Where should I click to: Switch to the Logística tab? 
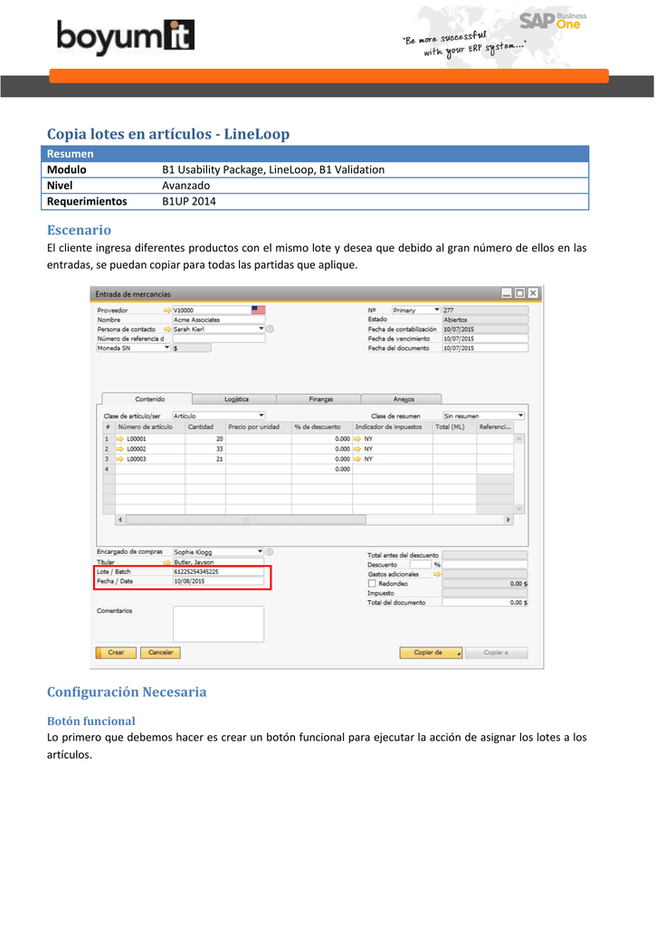point(234,399)
